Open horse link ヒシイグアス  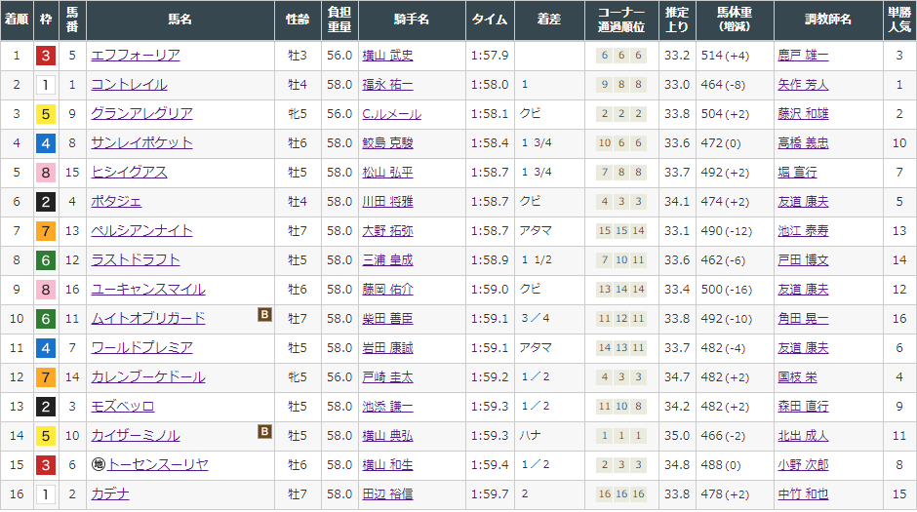pyautogui.click(x=129, y=172)
